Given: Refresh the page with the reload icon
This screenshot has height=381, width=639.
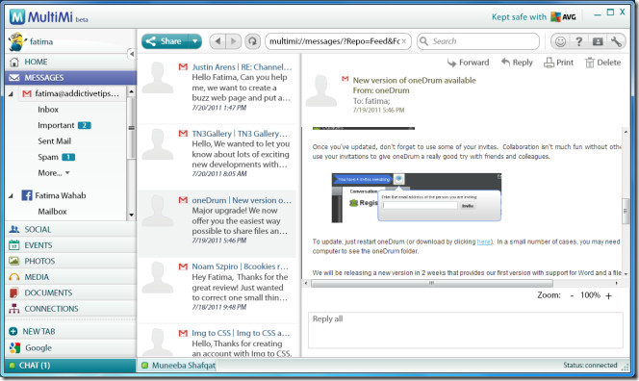Looking at the screenshot, I should [253, 41].
